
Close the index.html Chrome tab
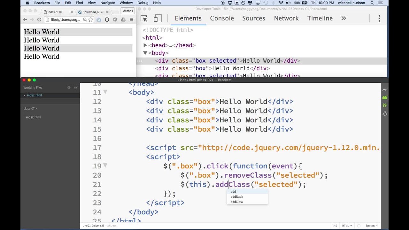coord(72,12)
